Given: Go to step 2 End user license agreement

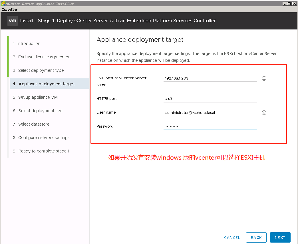Looking at the screenshot, I should (42, 57).
